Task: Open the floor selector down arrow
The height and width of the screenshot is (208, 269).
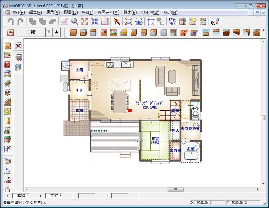Action: [x=49, y=32]
